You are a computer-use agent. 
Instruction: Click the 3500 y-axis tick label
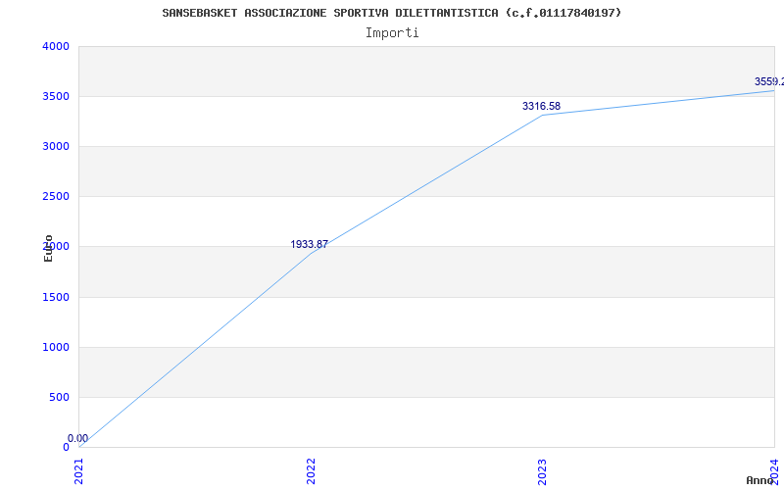[56, 96]
